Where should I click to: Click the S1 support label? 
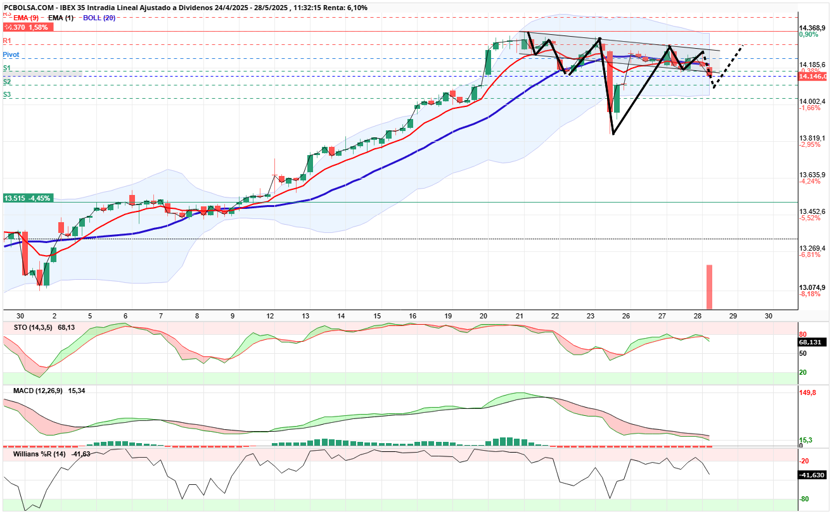tap(6, 68)
